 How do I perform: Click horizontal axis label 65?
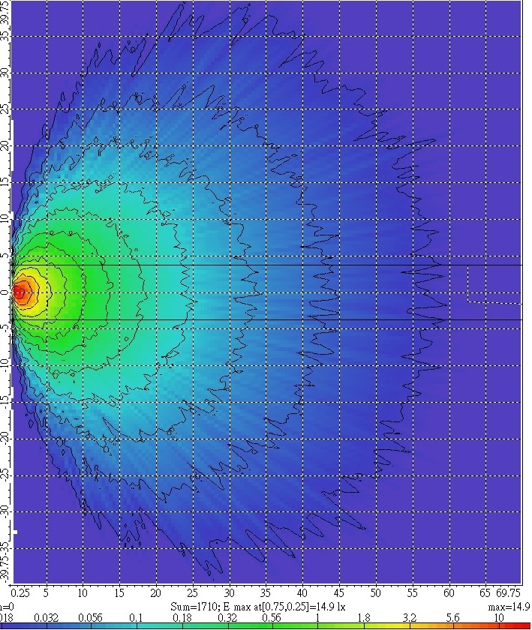point(485,593)
